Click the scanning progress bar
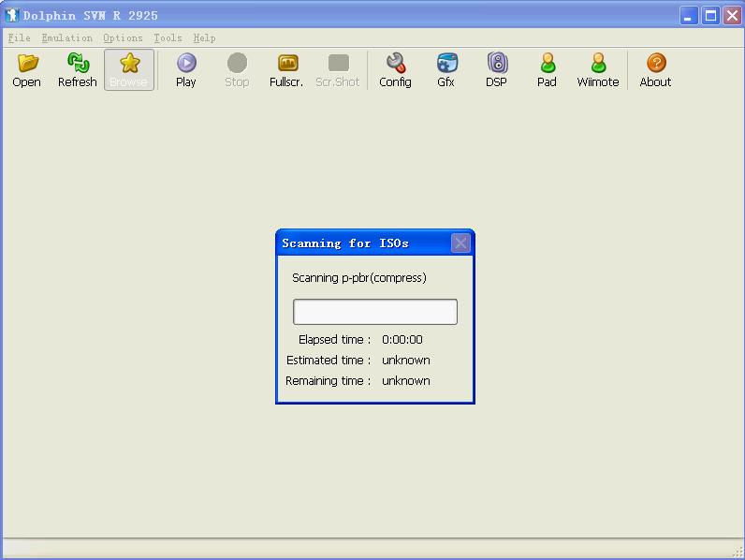This screenshot has width=745, height=560. [375, 312]
